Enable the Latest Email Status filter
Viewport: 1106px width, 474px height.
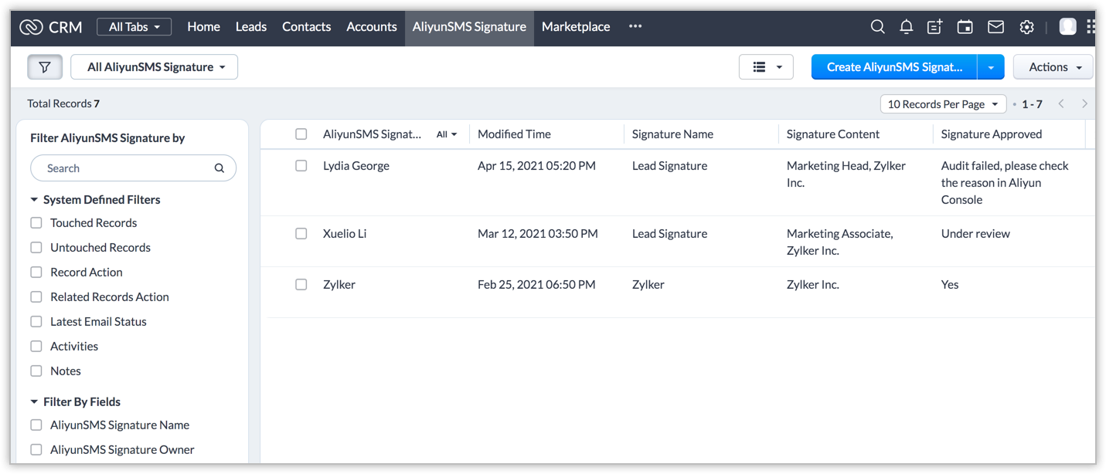36,322
